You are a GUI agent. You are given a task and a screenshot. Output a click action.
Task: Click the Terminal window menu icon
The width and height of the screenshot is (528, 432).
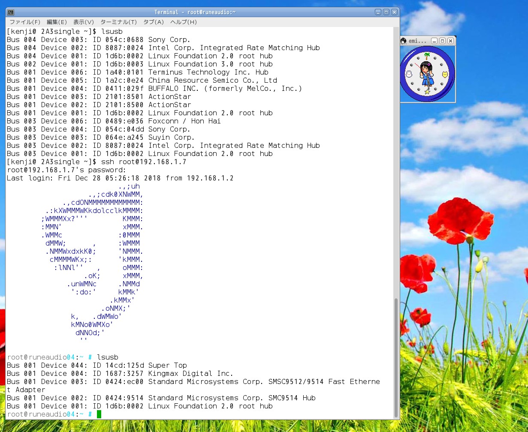click(x=11, y=12)
